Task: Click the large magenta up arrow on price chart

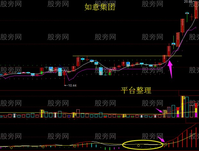Action: (x=170, y=69)
